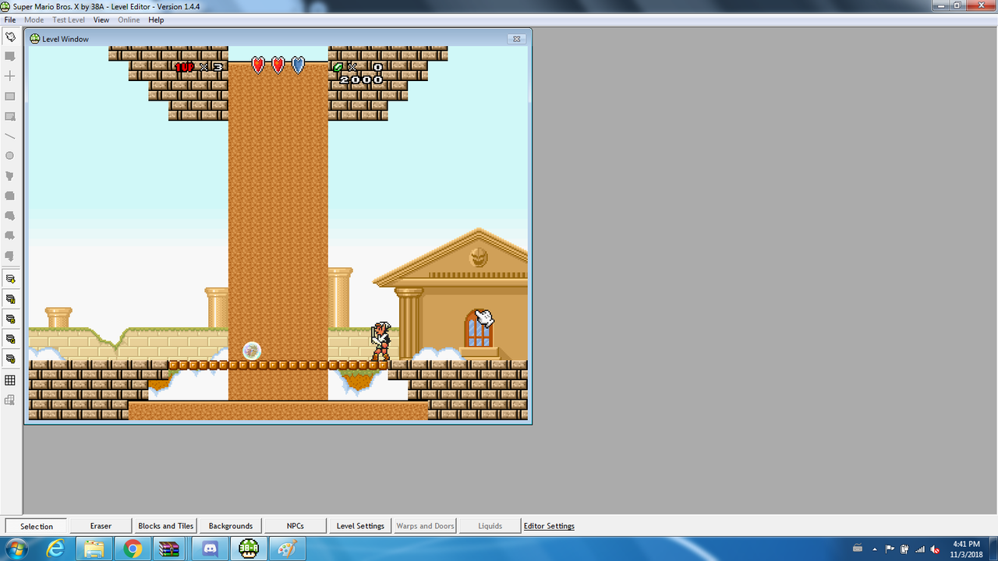Image resolution: width=998 pixels, height=561 pixels.
Task: Select the circle draw tool
Action: coord(10,156)
